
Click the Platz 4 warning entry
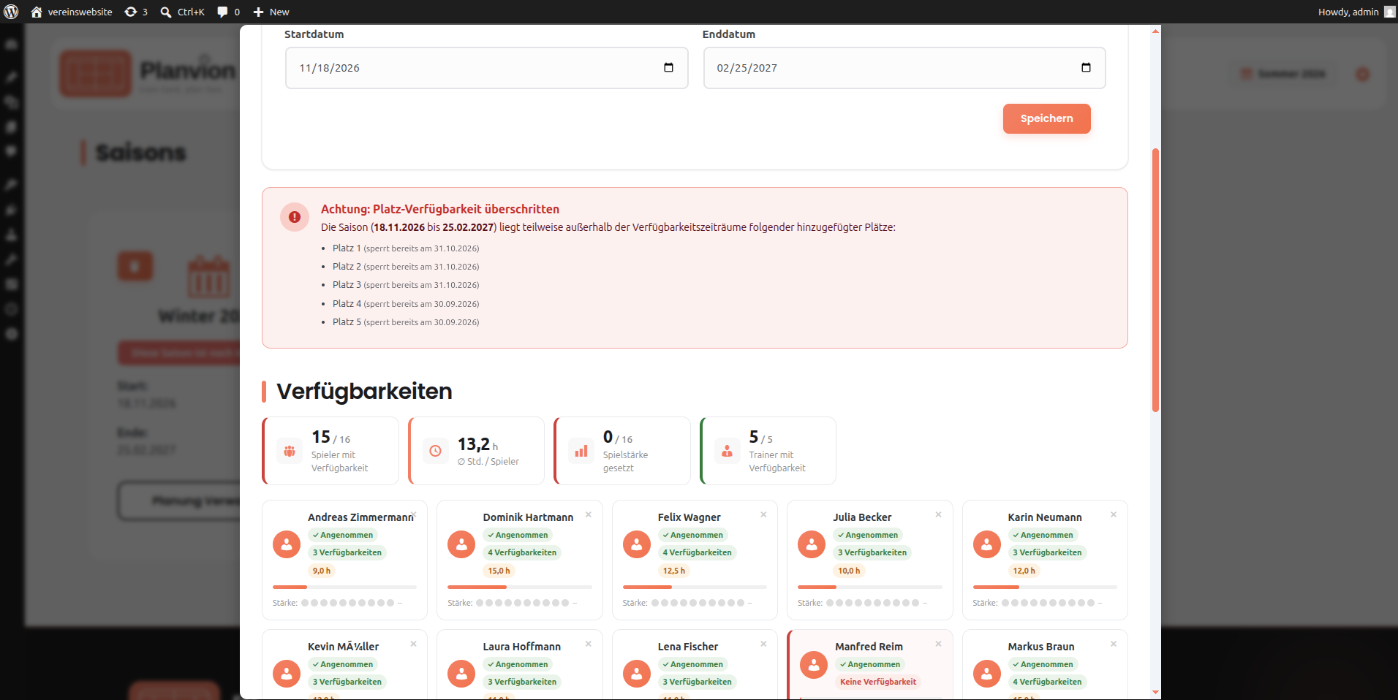click(x=406, y=304)
